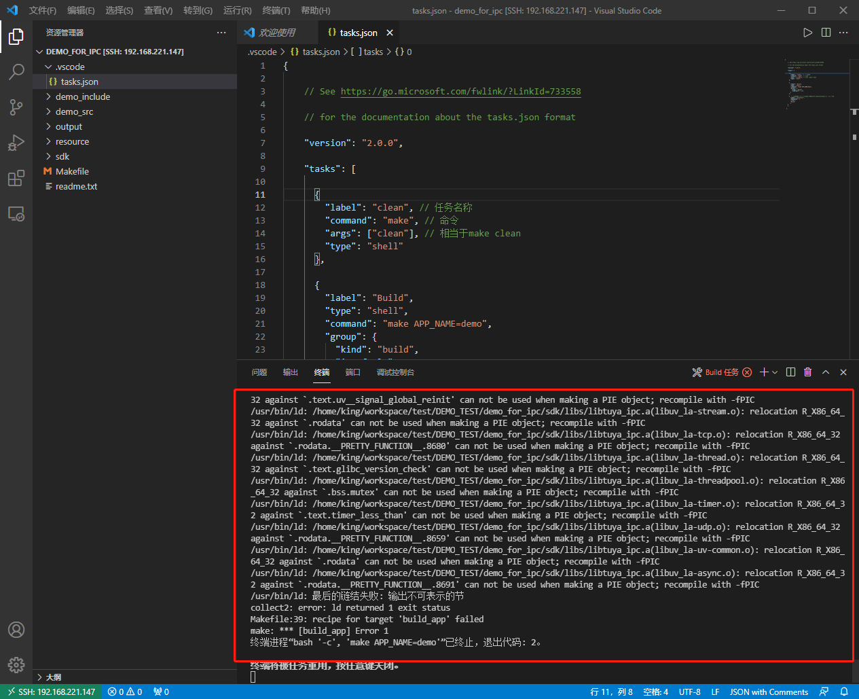Open the 终端(T) menu

pos(276,10)
